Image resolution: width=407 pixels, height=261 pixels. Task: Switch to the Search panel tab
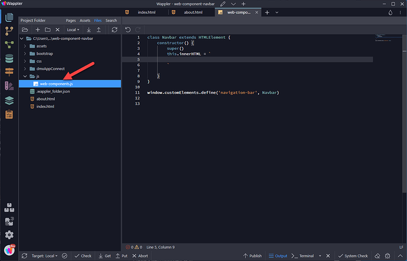click(x=111, y=21)
